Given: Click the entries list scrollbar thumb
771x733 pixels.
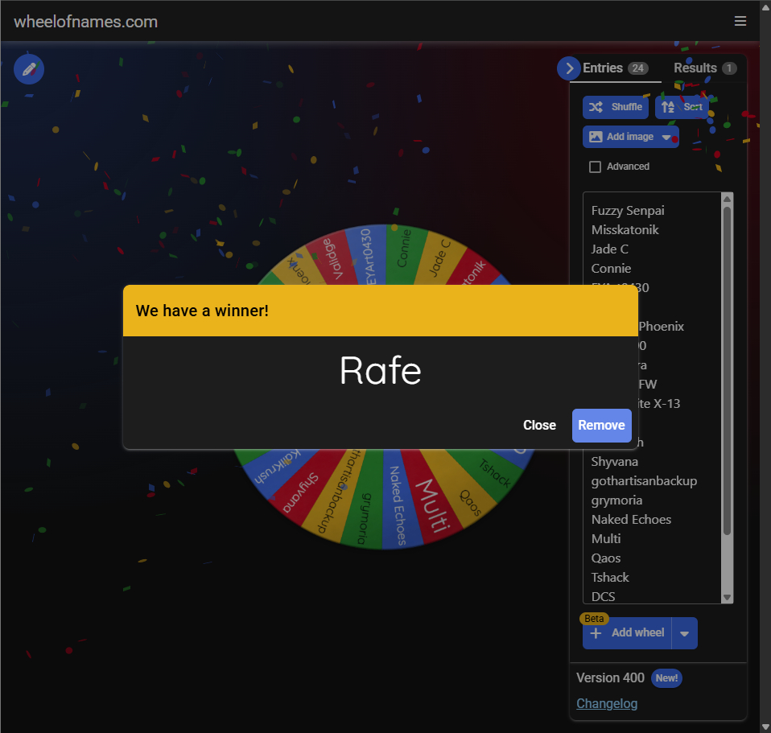Looking at the screenshot, I should tap(727, 370).
